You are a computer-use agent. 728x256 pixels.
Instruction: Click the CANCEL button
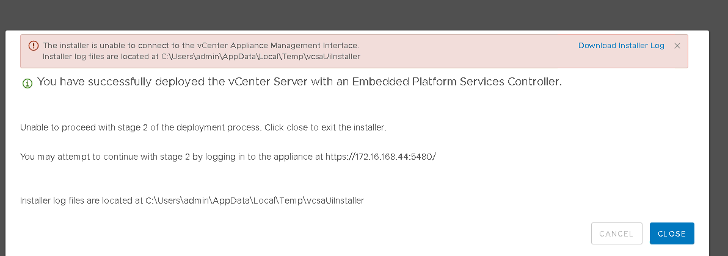[x=617, y=233]
